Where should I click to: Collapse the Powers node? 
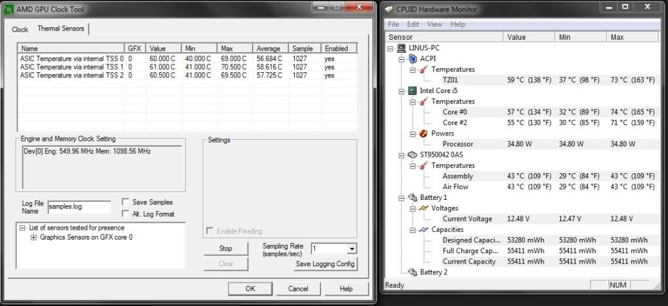pos(412,134)
